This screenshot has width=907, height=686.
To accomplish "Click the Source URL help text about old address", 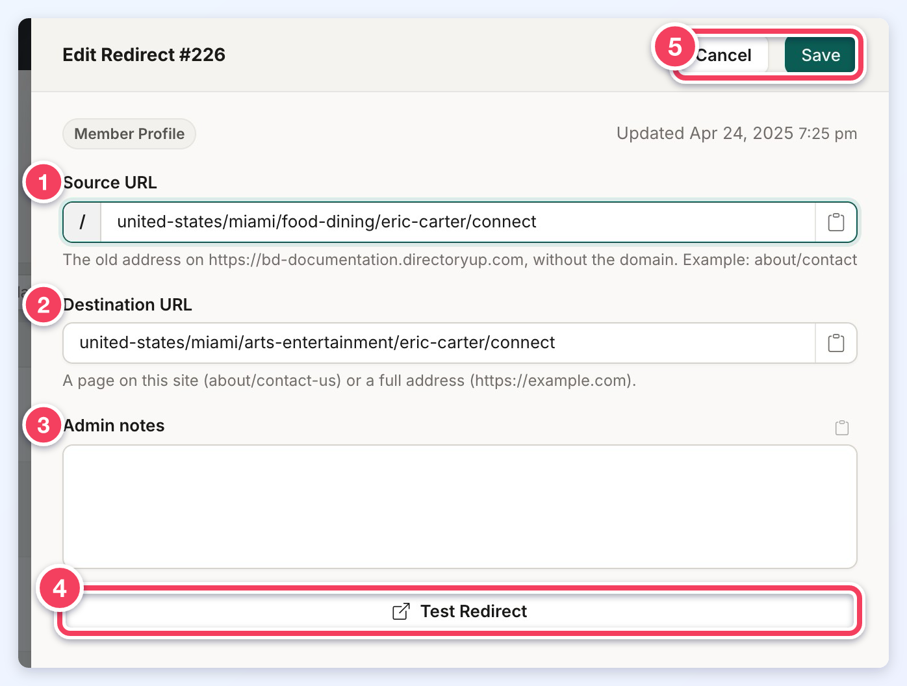I will click(x=460, y=260).
